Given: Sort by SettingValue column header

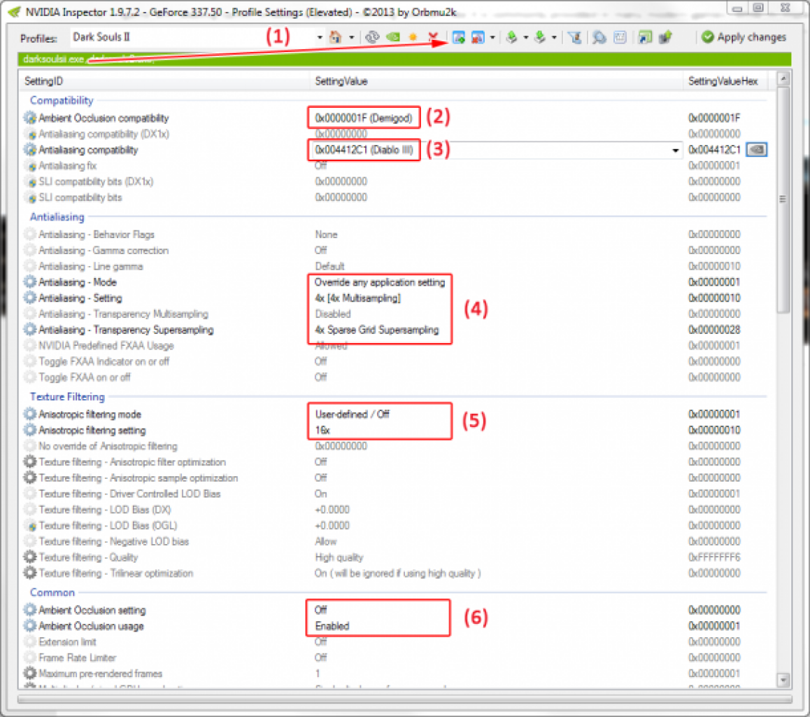Looking at the screenshot, I should (x=496, y=81).
